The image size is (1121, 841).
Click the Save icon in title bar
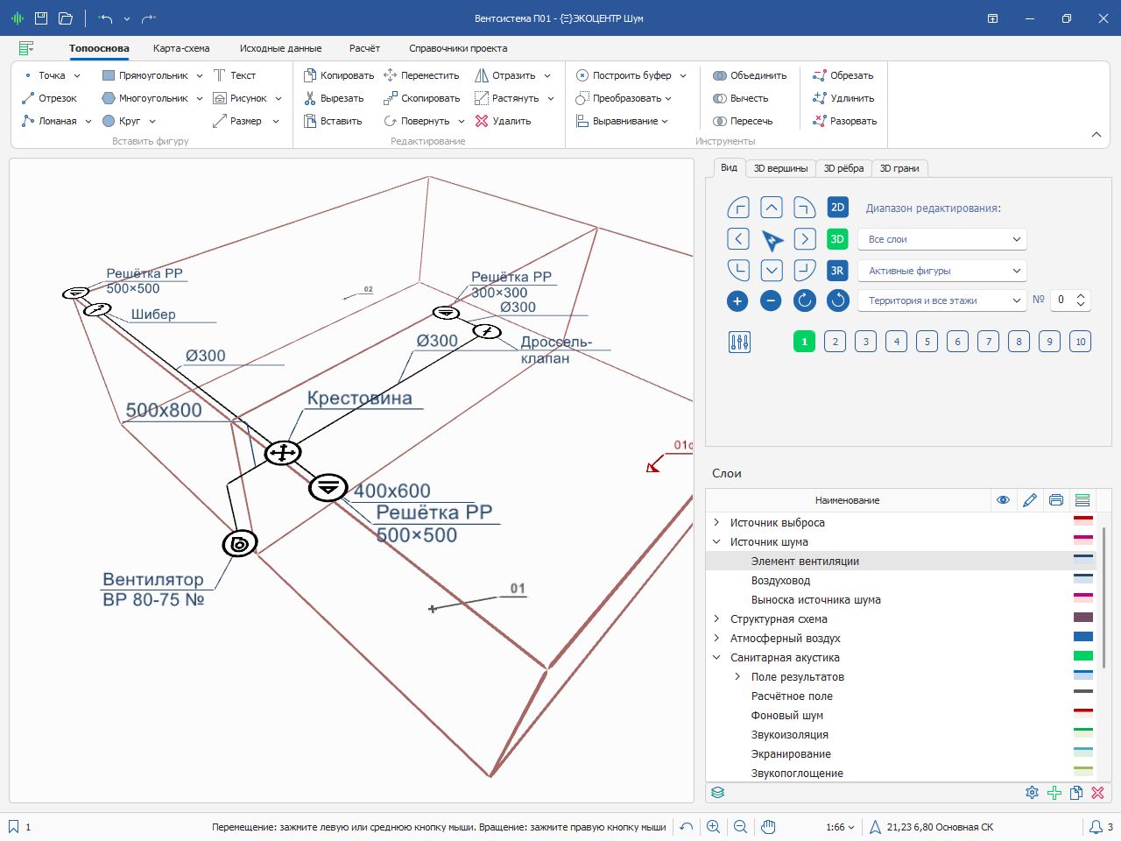(x=41, y=18)
